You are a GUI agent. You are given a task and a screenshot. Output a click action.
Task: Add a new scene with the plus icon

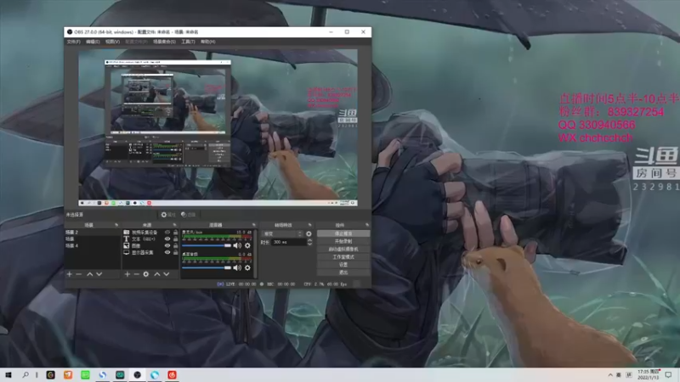pyautogui.click(x=70, y=274)
